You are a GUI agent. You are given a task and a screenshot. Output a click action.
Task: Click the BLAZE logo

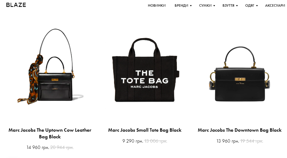click(16, 5)
